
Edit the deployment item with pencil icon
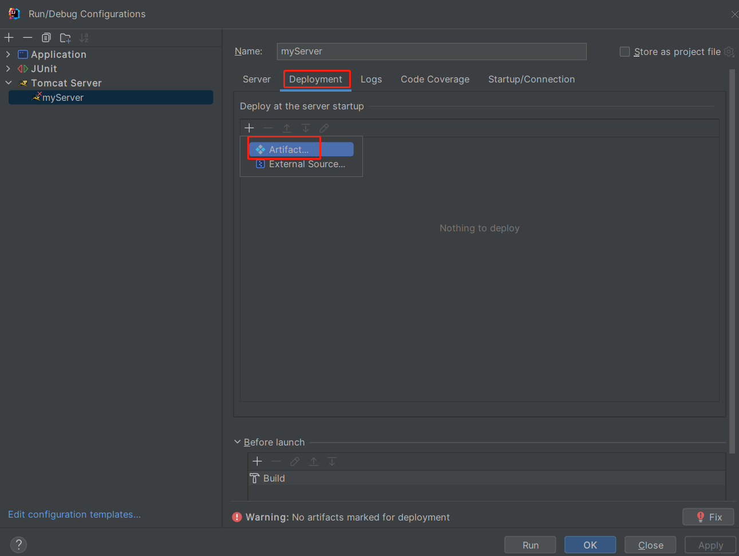(324, 128)
